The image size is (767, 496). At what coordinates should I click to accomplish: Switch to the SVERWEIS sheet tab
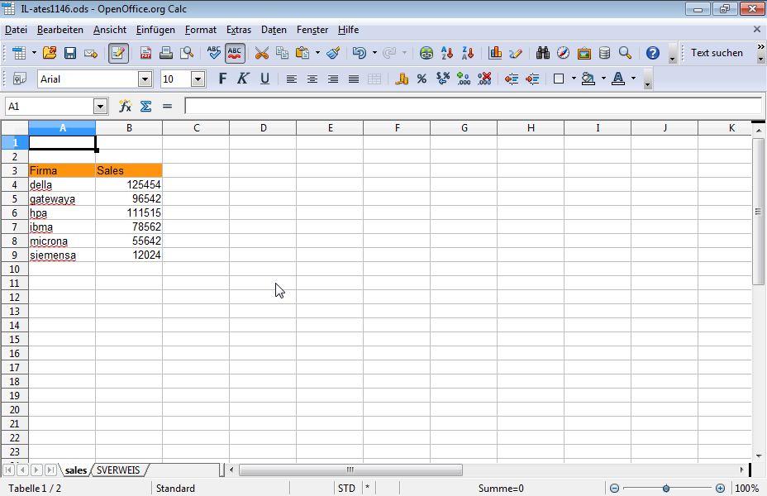[118, 470]
